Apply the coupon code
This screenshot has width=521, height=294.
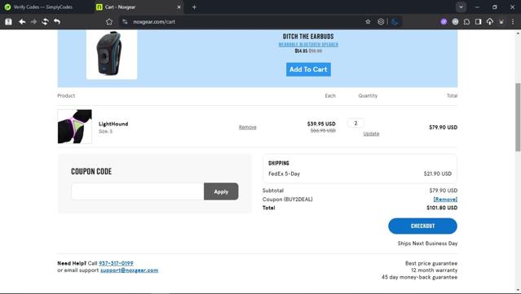221,191
